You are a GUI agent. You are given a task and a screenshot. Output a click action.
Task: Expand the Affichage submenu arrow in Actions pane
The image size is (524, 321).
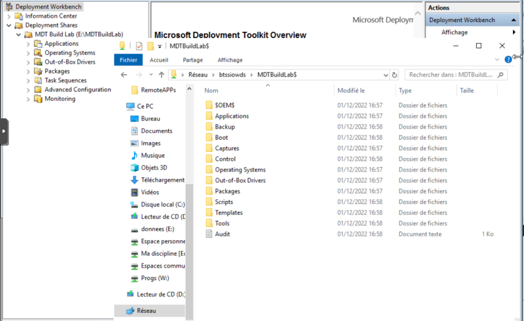[514, 32]
